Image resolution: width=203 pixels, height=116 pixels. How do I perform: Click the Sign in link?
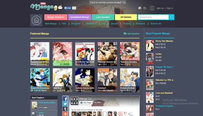tap(170, 8)
